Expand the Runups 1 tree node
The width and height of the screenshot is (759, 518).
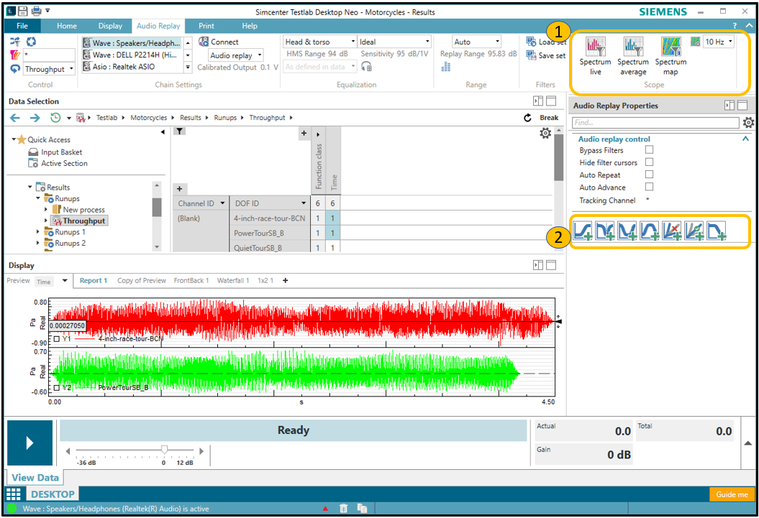coord(39,232)
